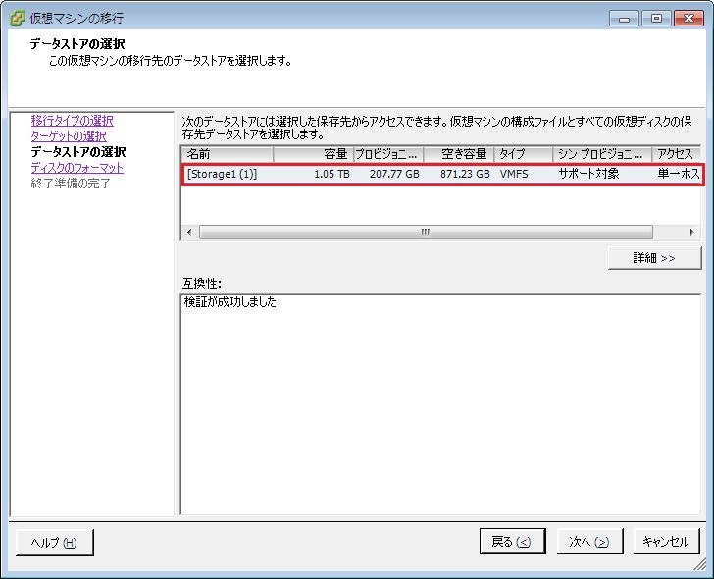Click the left arrow of the horizontal scrollbar

189,232
